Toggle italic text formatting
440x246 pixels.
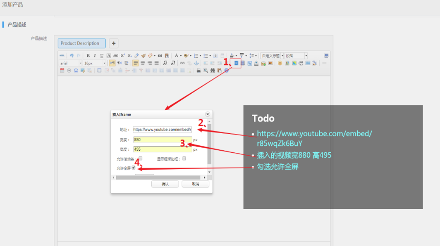coord(95,56)
